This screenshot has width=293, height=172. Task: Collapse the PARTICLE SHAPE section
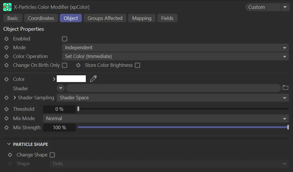(x=9, y=144)
